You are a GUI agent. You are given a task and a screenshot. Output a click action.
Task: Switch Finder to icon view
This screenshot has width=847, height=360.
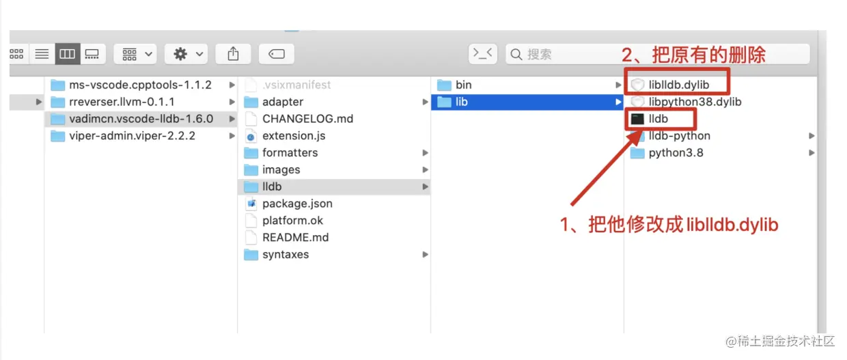point(16,54)
